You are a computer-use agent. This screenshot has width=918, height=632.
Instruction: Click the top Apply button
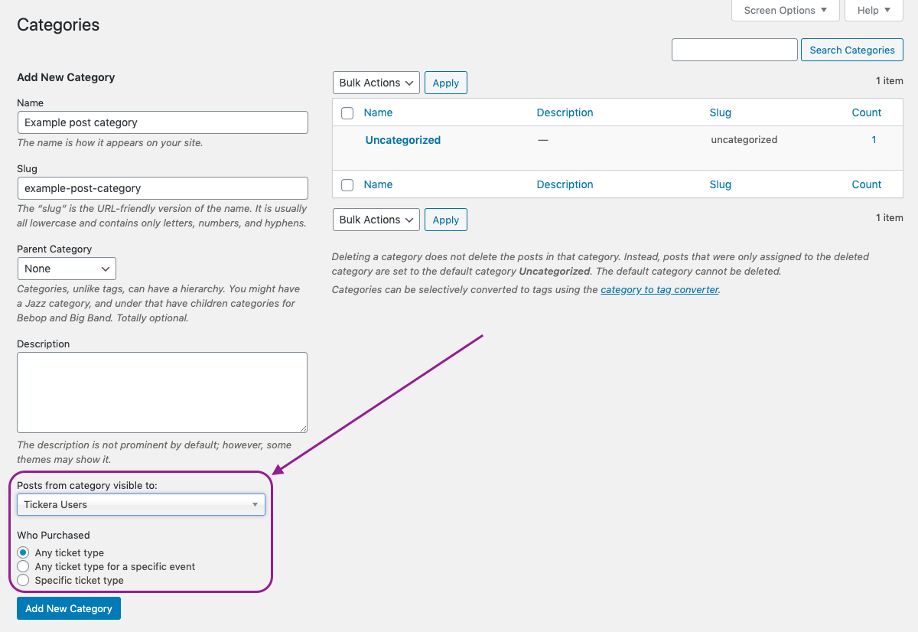point(445,83)
